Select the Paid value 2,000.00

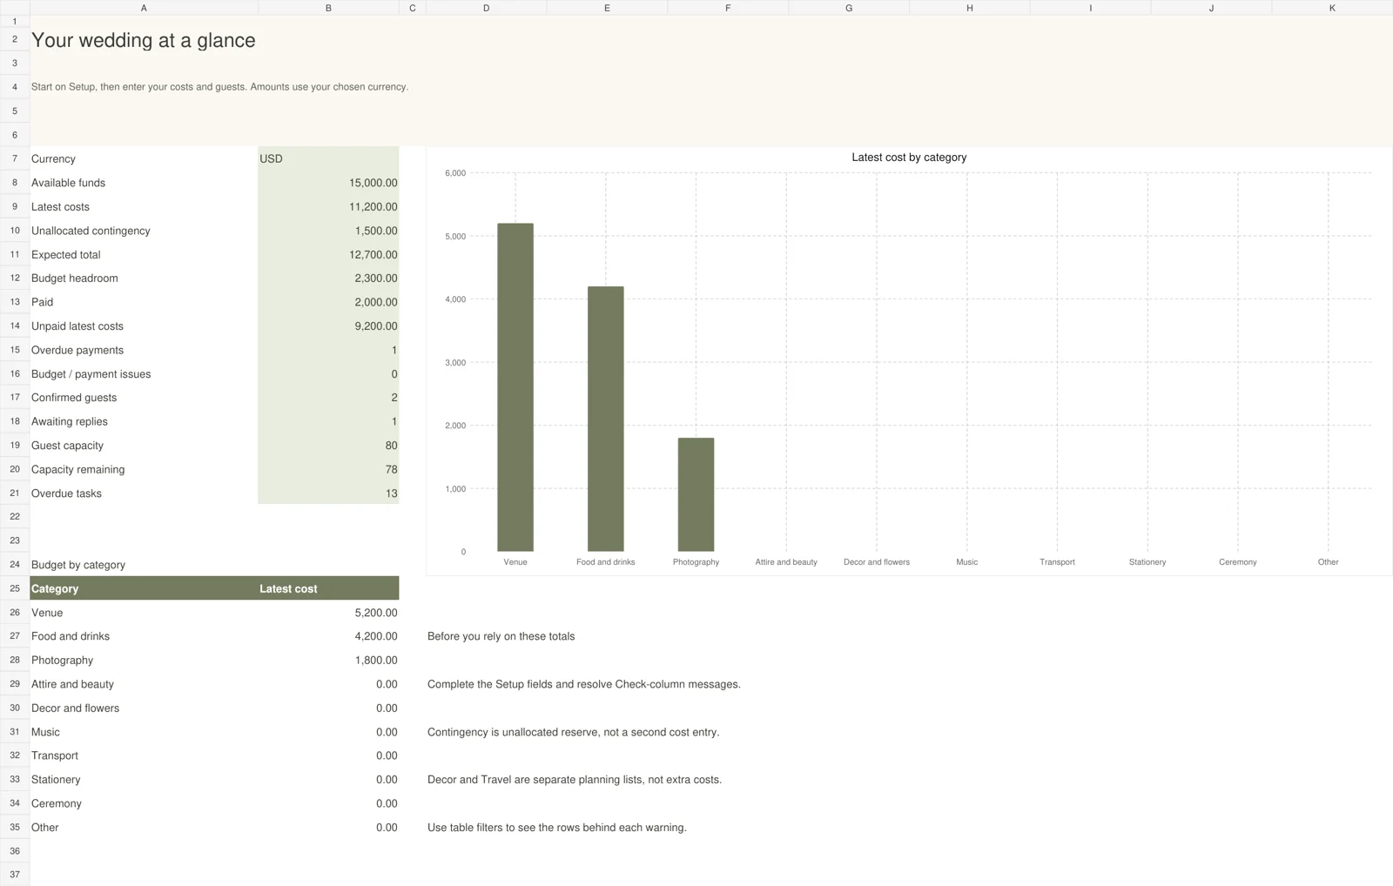328,302
